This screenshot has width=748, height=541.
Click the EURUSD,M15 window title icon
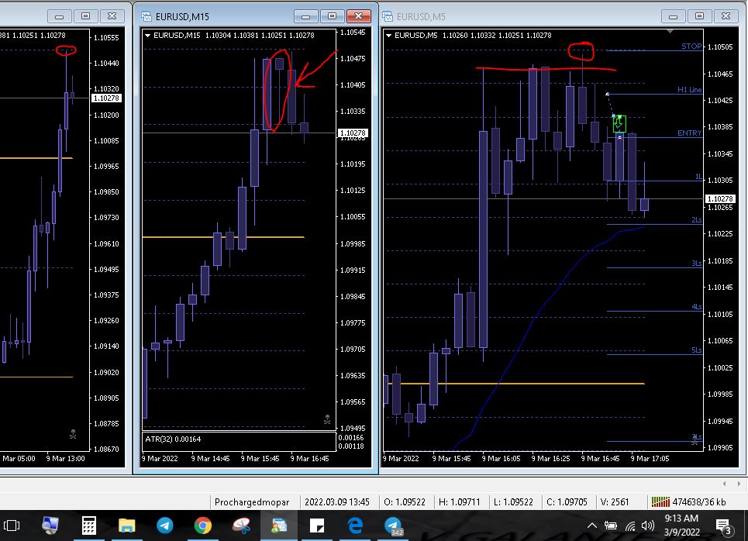146,16
